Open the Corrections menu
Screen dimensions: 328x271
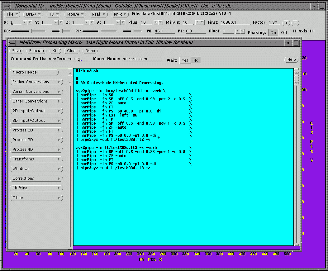coord(36,178)
